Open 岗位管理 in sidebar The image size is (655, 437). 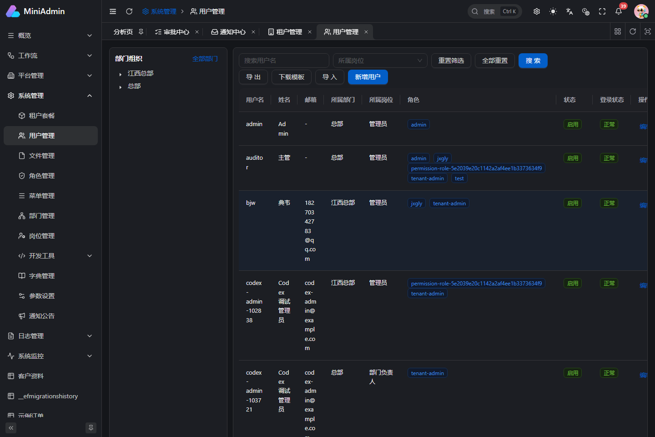click(x=50, y=236)
